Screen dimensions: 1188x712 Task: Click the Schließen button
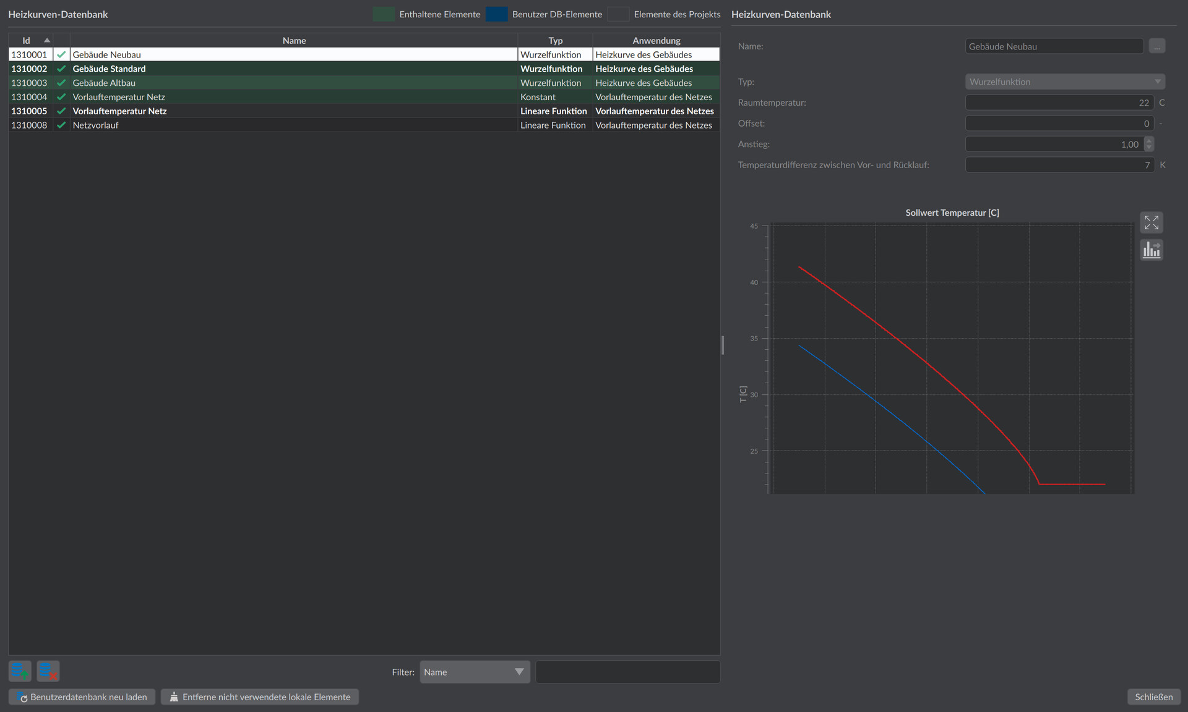pos(1153,697)
